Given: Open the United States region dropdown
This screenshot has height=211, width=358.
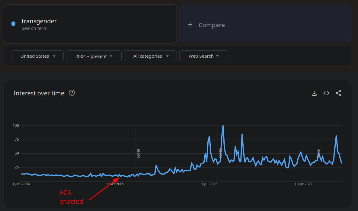Looking at the screenshot, I should tap(37, 56).
